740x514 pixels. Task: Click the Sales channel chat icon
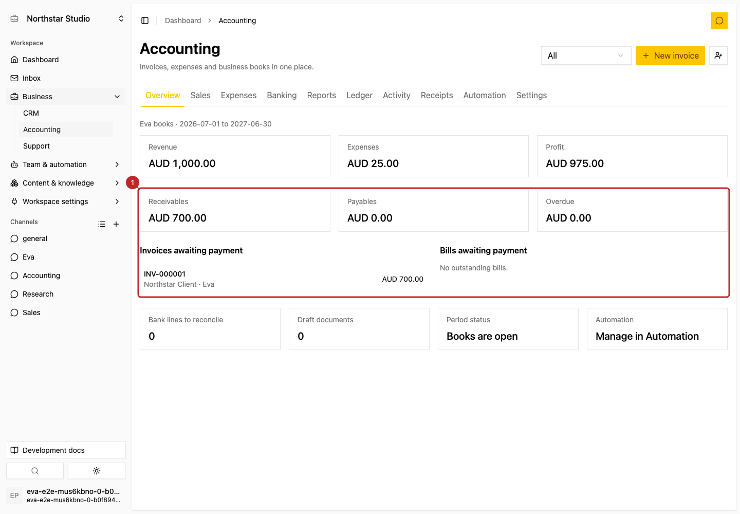(14, 313)
